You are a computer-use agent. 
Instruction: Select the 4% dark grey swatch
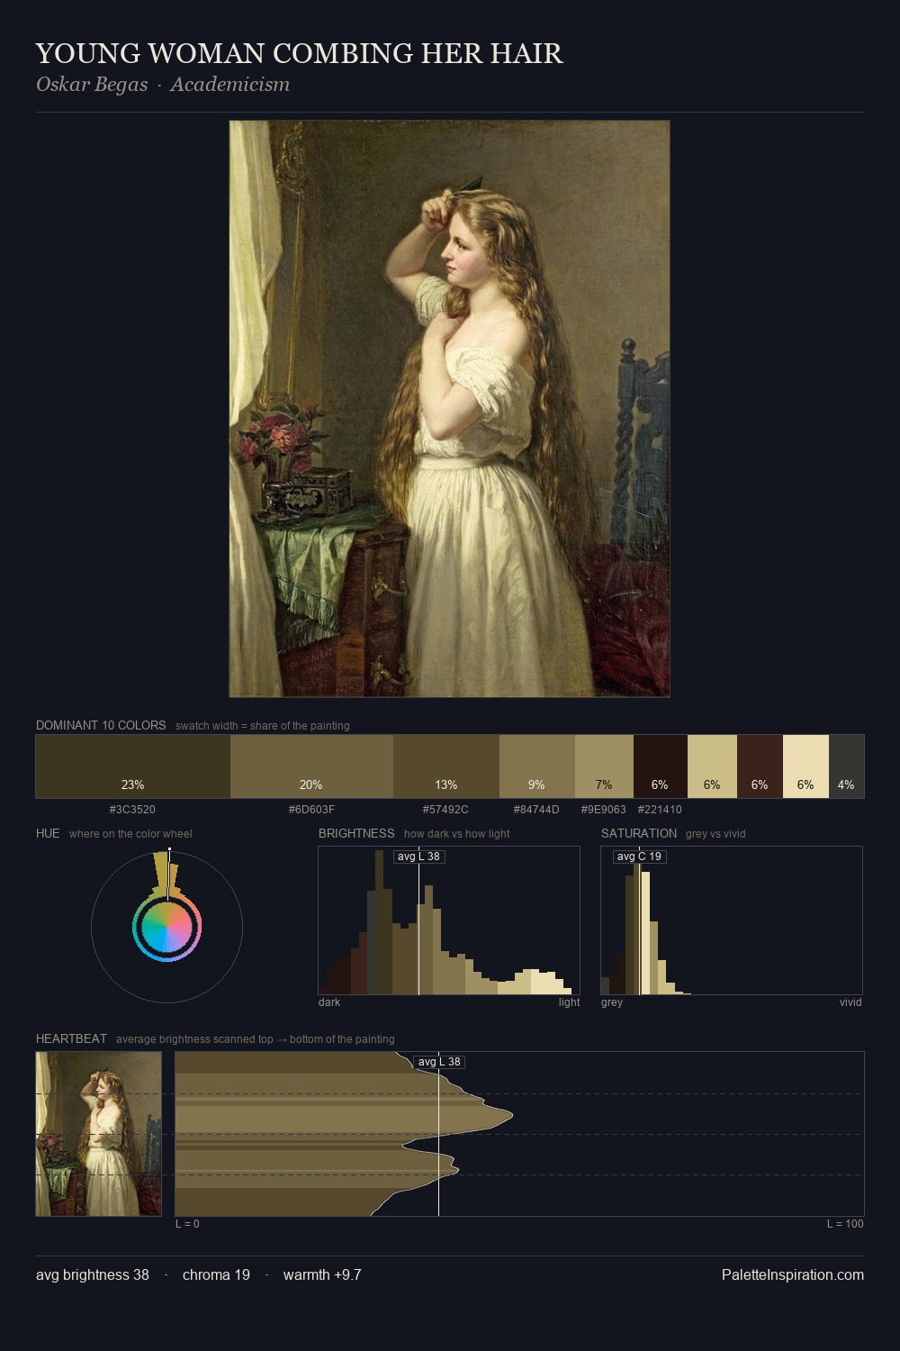click(x=846, y=766)
